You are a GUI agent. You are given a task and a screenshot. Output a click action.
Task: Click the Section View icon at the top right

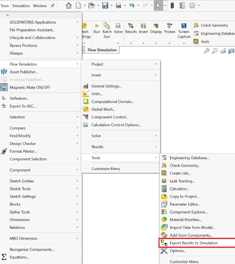pyautogui.click(x=232, y=51)
